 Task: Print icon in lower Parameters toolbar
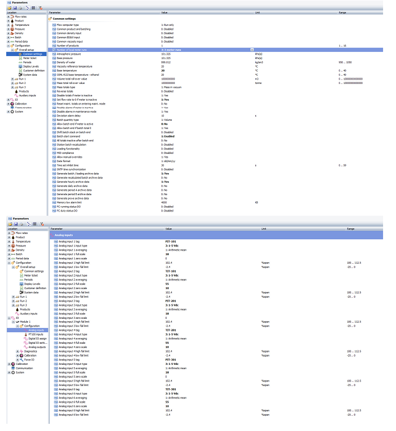pyautogui.click(x=22, y=224)
